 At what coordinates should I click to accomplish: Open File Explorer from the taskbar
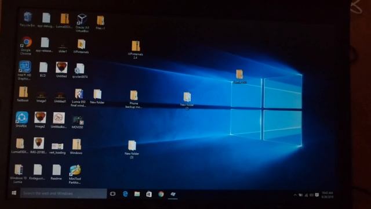point(137,194)
